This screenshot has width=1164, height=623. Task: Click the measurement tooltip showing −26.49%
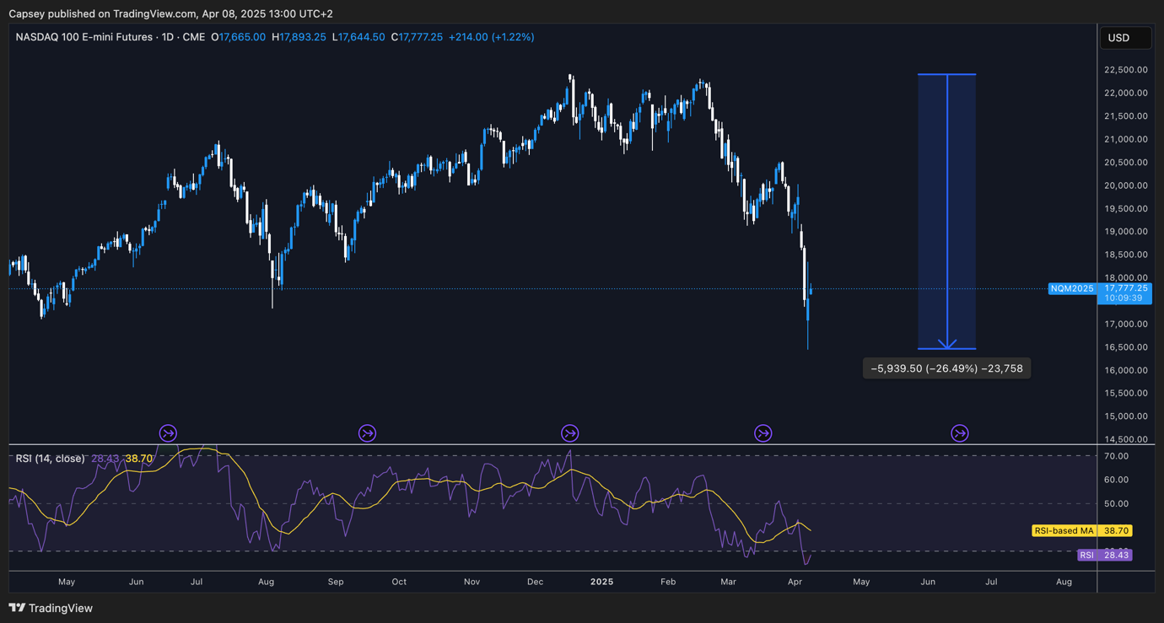click(946, 368)
